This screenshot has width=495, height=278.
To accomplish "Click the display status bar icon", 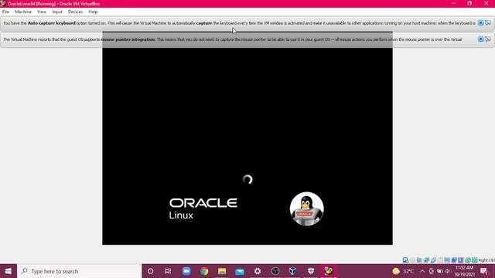I will [x=447, y=260].
